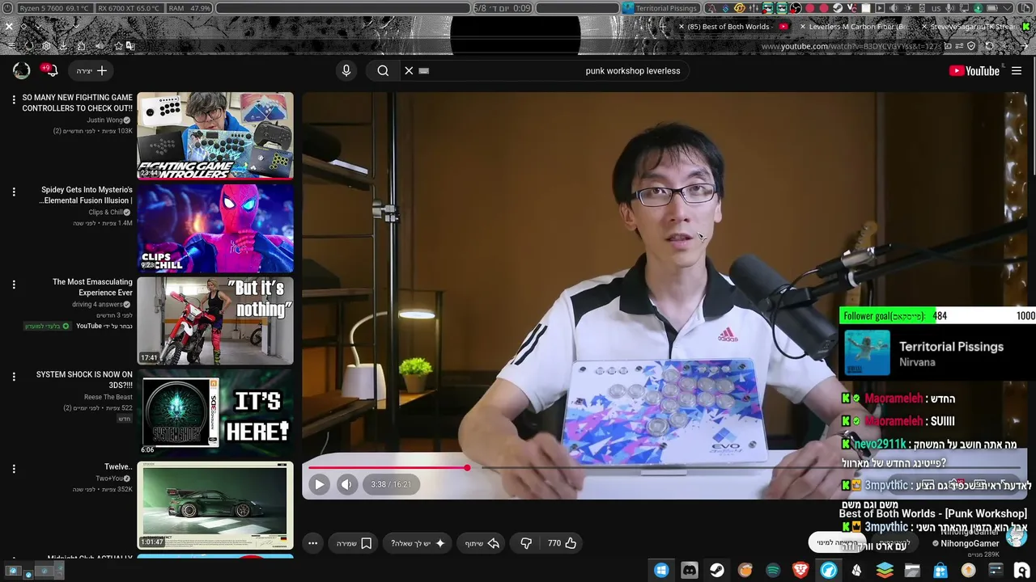This screenshot has width=1036, height=582.
Task: Close the Best of Both Worlds tab
Action: (681, 27)
